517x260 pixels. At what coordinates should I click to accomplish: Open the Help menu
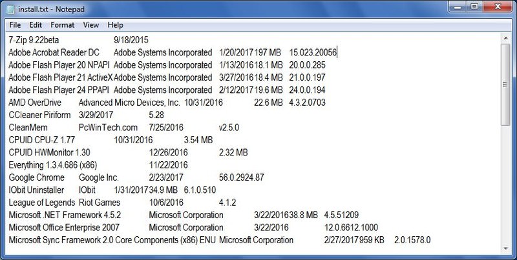pyautogui.click(x=116, y=25)
